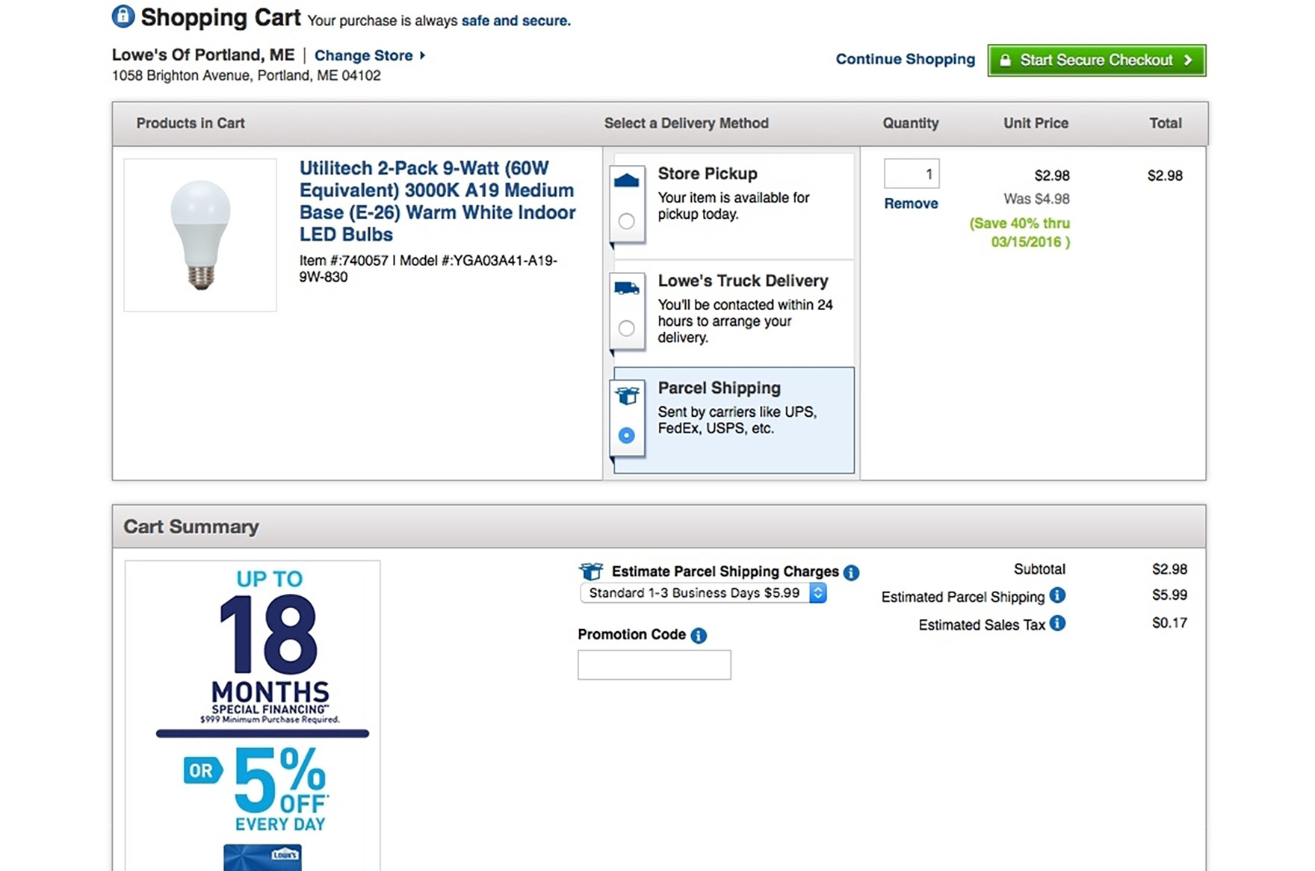1315x871 pixels.
Task: Click the Quantity input field
Action: 911,174
